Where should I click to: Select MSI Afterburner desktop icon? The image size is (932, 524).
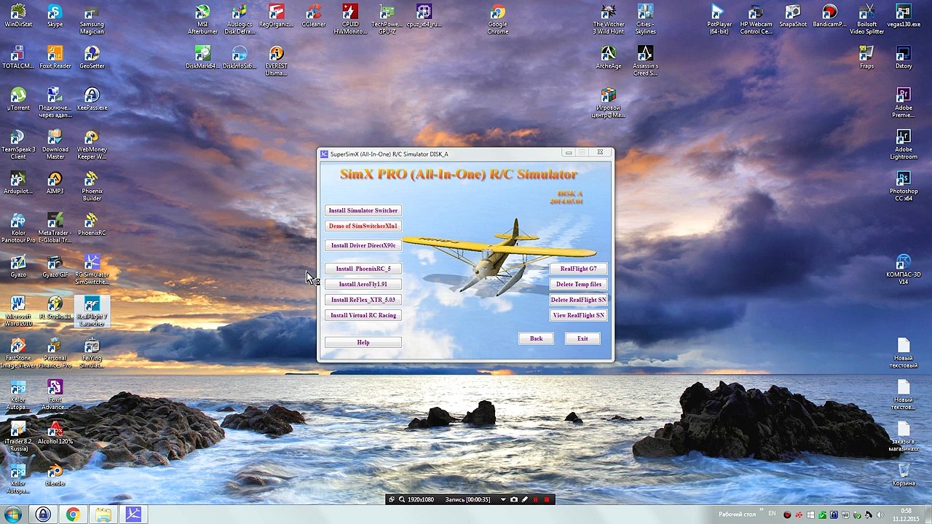click(202, 20)
